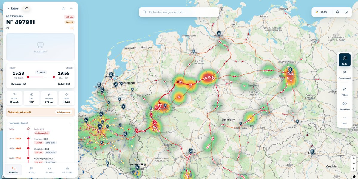Click the magnifier search icon
Image resolution: width=358 pixels, height=179 pixels.
tap(144, 12)
